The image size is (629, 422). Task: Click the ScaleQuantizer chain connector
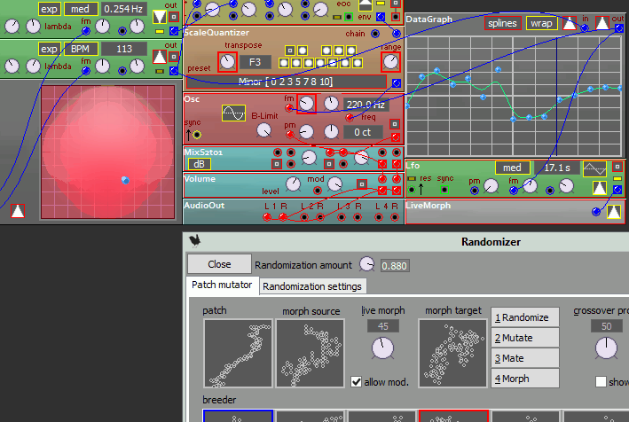375,35
